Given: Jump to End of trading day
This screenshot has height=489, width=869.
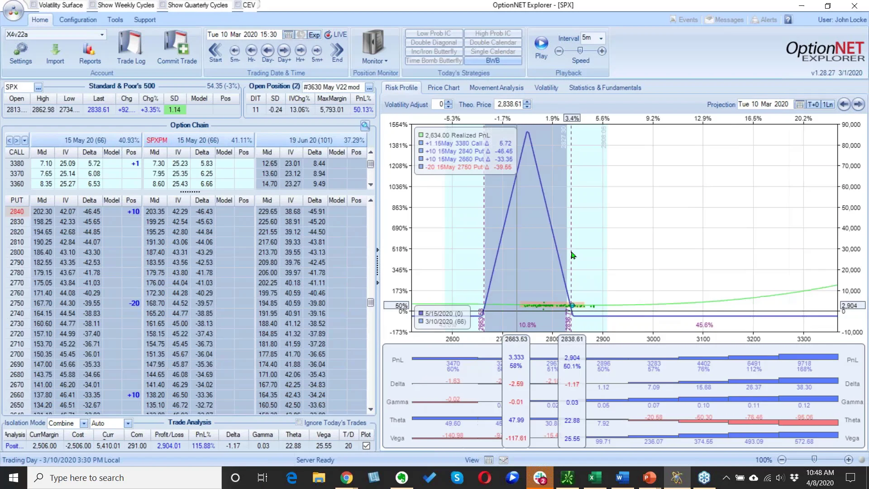Looking at the screenshot, I should tap(337, 53).
